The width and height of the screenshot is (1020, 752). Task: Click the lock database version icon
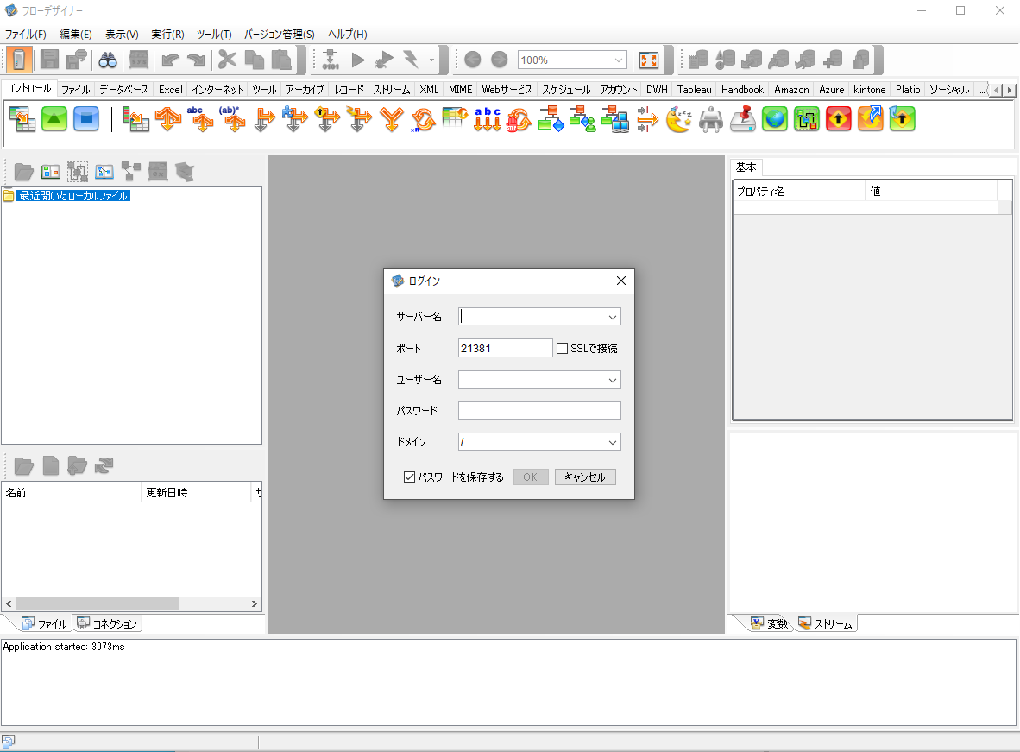(860, 60)
